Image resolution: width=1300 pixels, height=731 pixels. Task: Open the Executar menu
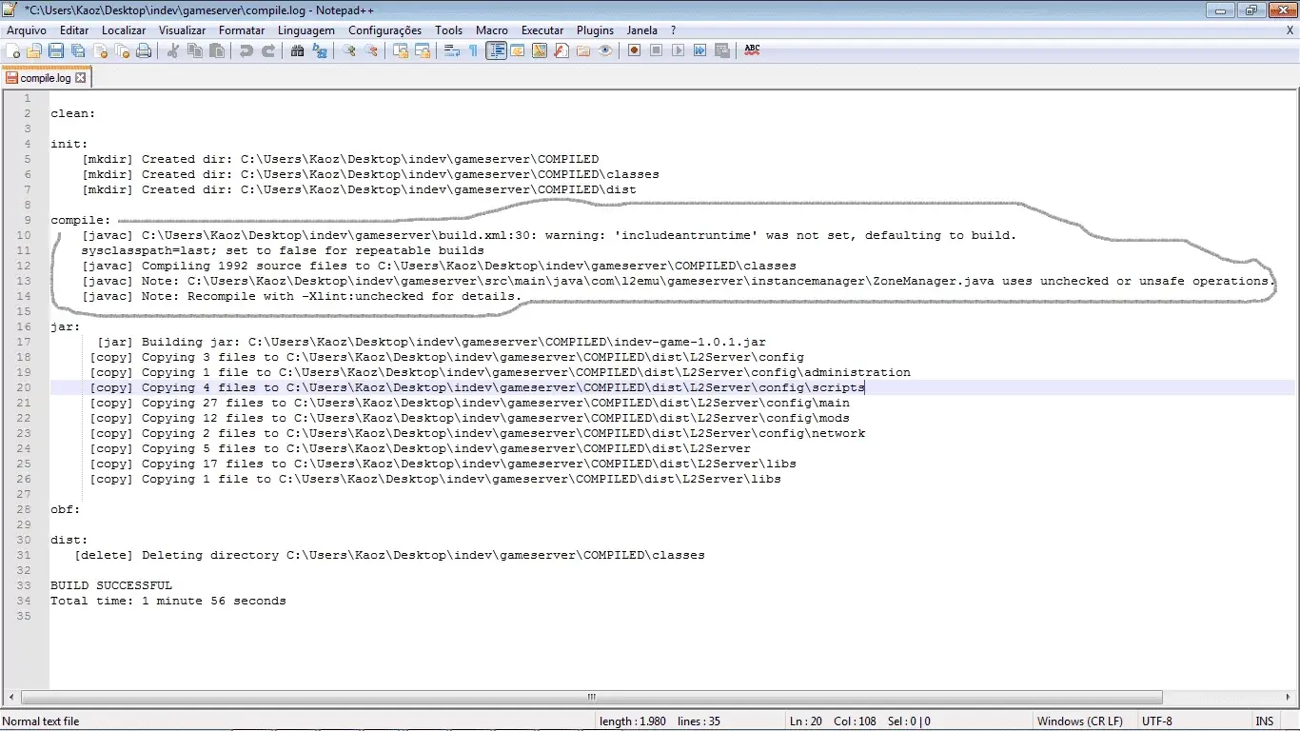pos(542,30)
